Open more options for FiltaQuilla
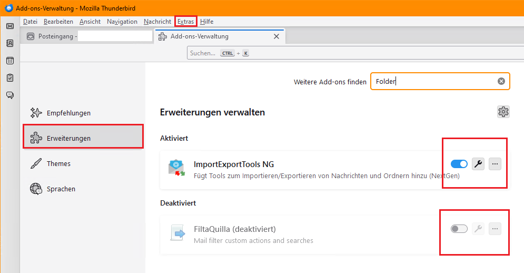 click(x=495, y=229)
